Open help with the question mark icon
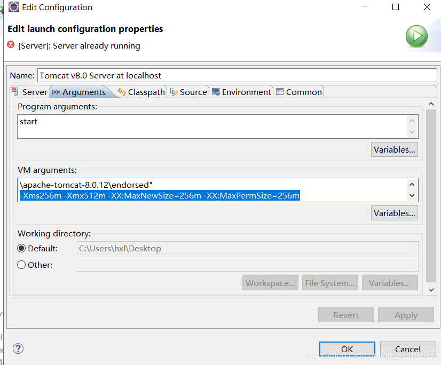Screen dimensions: 441x365 point(18,348)
